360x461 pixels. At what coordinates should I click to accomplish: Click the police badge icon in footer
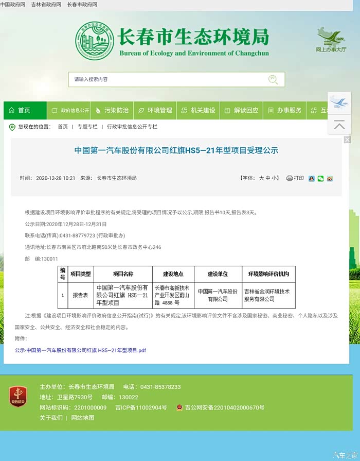(x=179, y=407)
